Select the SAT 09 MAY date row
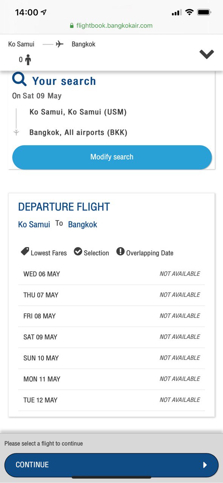 click(111, 337)
